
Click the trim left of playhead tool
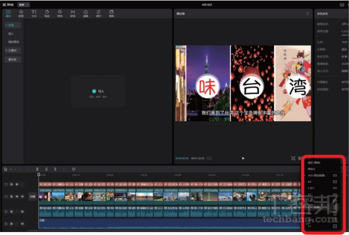(47, 170)
